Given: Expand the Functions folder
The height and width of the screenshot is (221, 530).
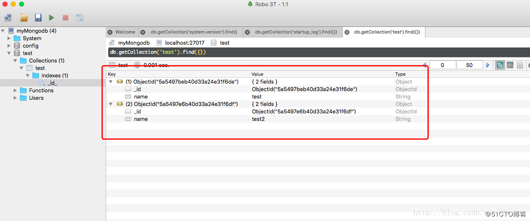Looking at the screenshot, I should [15, 90].
